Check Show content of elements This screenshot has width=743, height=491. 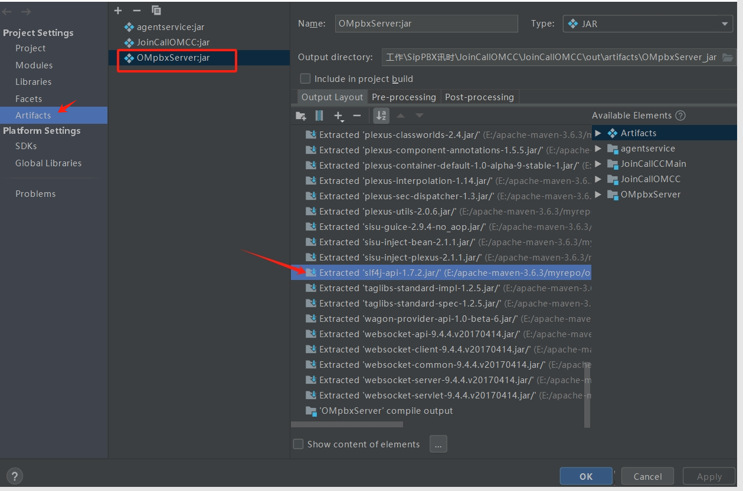[x=298, y=444]
